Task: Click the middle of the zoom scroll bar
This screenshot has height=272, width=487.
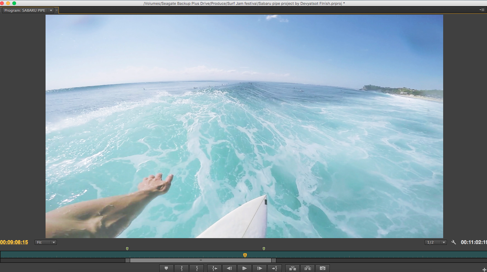Action: click(201, 260)
